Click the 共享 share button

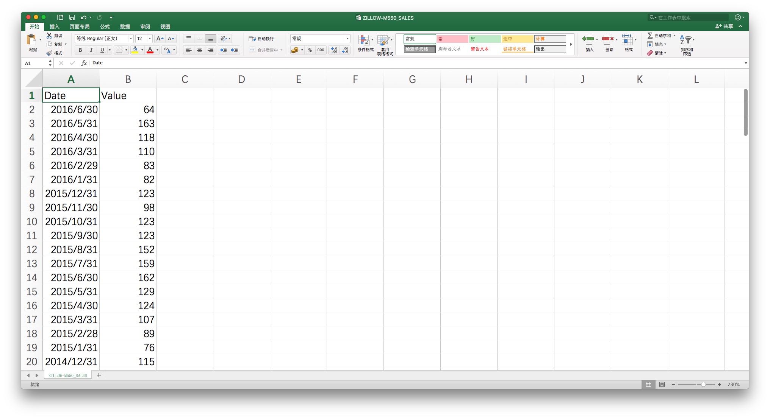click(724, 26)
